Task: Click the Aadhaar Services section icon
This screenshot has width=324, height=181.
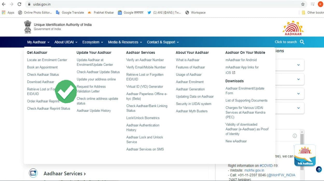Action: point(33,173)
